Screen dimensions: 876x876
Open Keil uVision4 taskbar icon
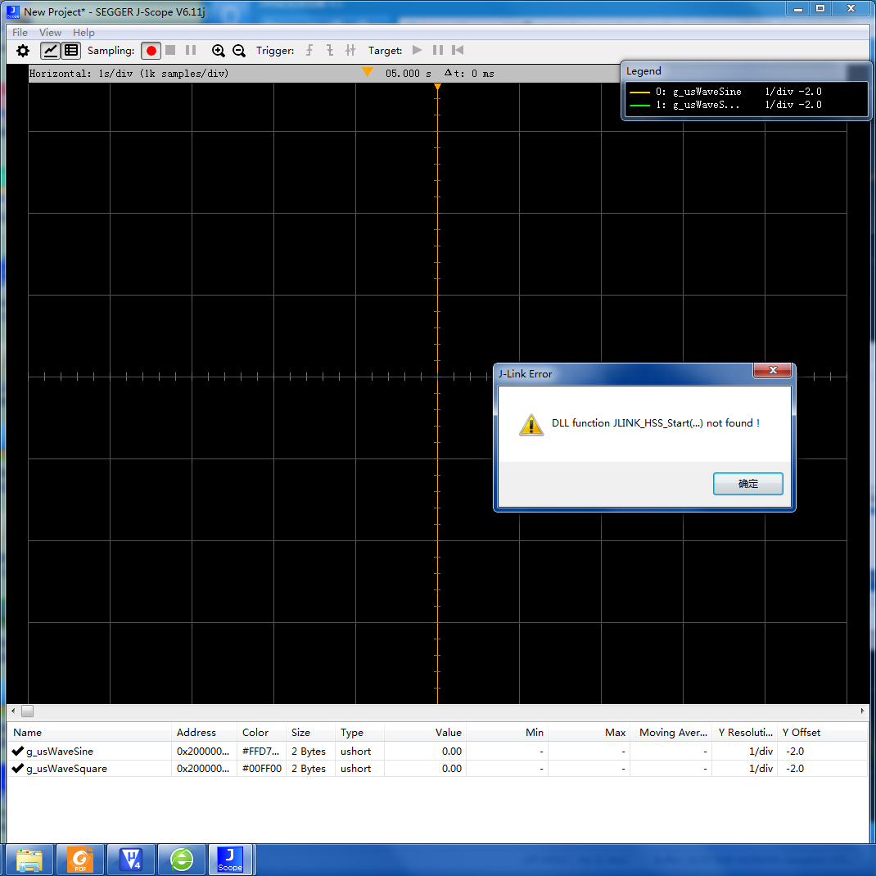[x=131, y=860]
